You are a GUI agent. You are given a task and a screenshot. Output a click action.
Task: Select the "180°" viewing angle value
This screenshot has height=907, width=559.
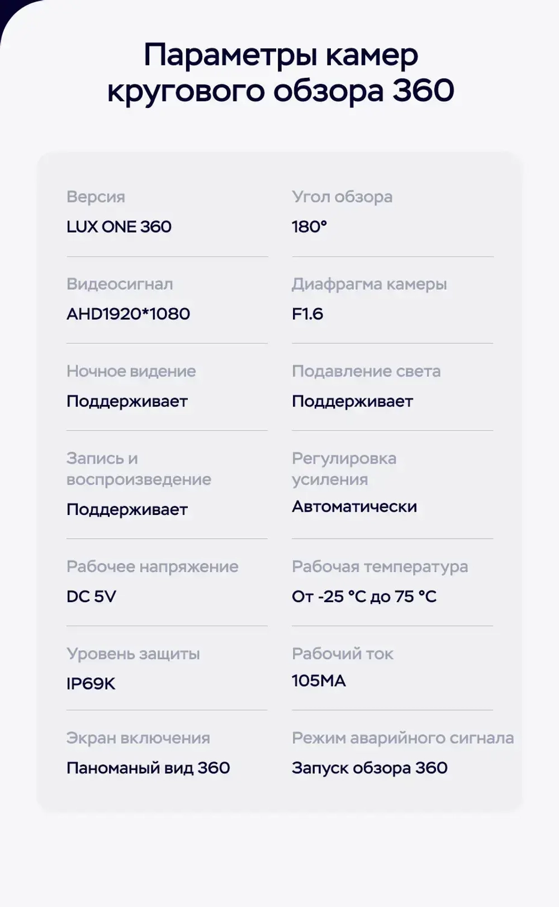(309, 226)
